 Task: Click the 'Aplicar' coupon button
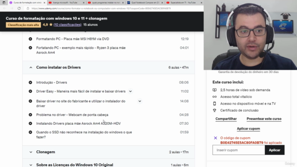coord(275,150)
